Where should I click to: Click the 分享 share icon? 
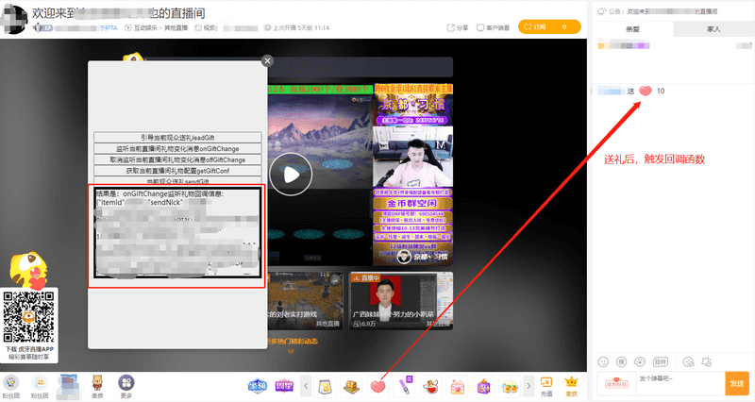(458, 28)
